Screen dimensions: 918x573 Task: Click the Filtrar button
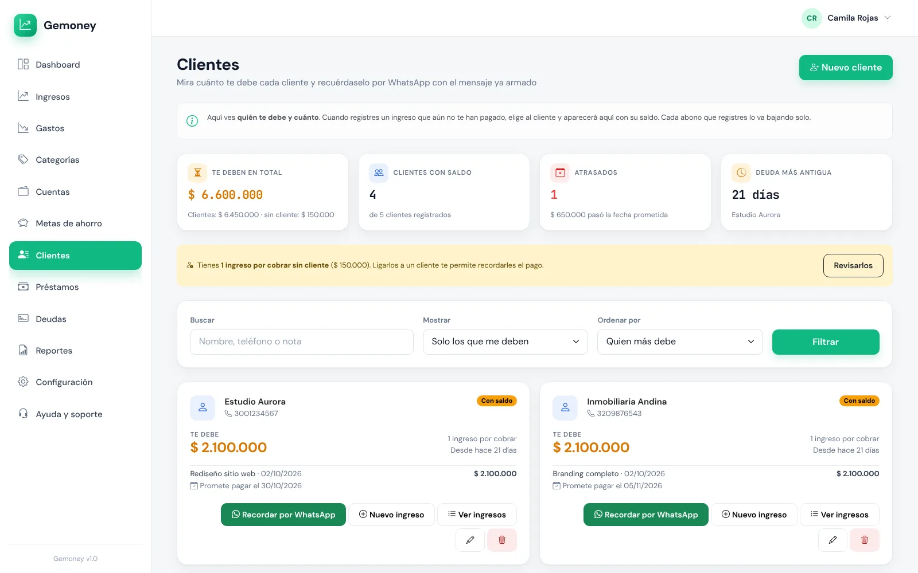click(826, 342)
